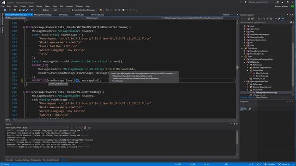Screen dimensions: 296x166
Task: Expand the Http project node
Action: [x=245, y=32]
